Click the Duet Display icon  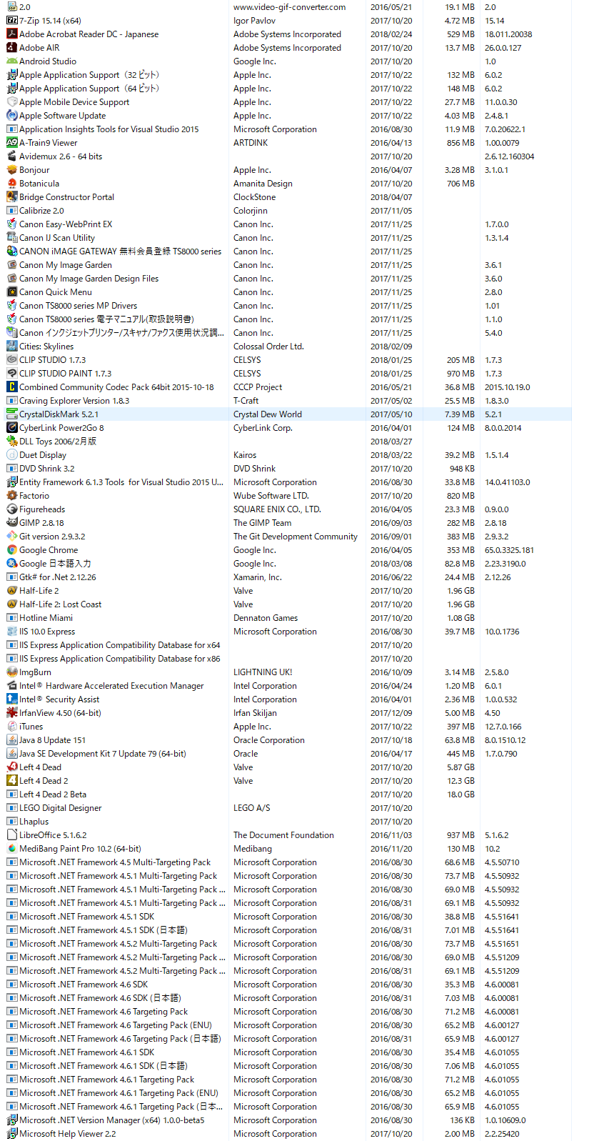(11, 454)
